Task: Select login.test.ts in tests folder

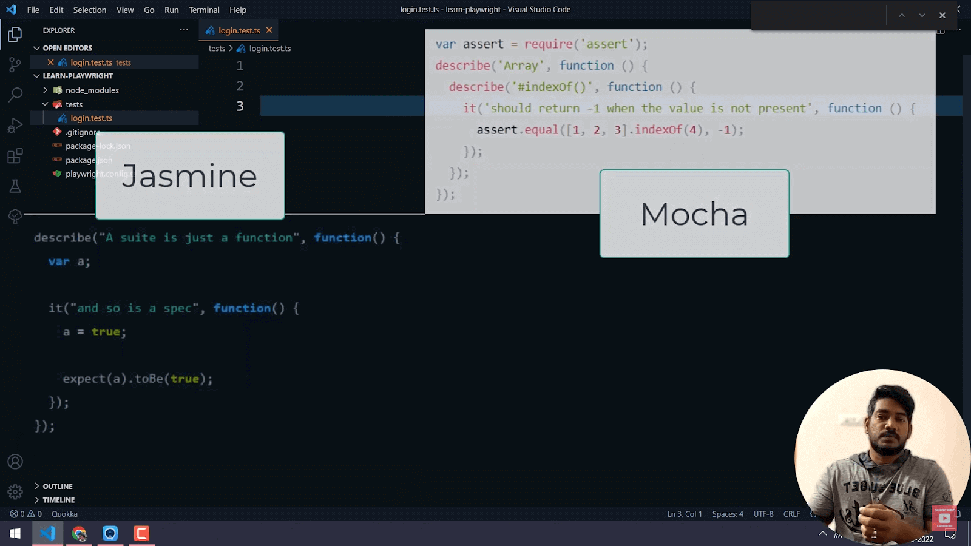Action: [91, 118]
